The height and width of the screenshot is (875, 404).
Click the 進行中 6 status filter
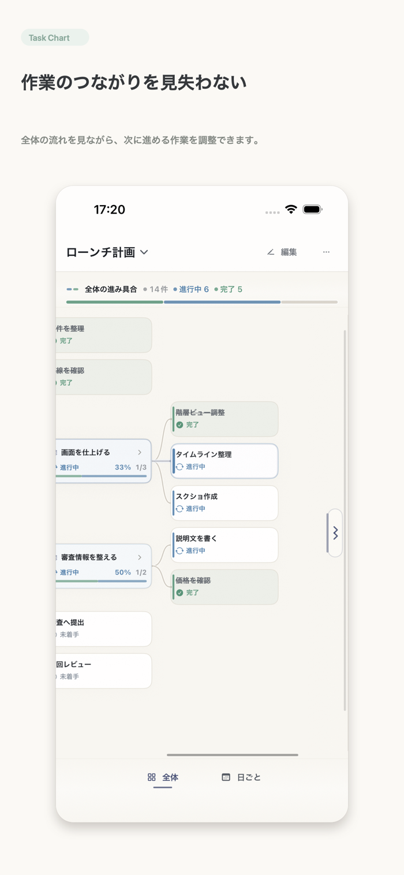tap(191, 289)
